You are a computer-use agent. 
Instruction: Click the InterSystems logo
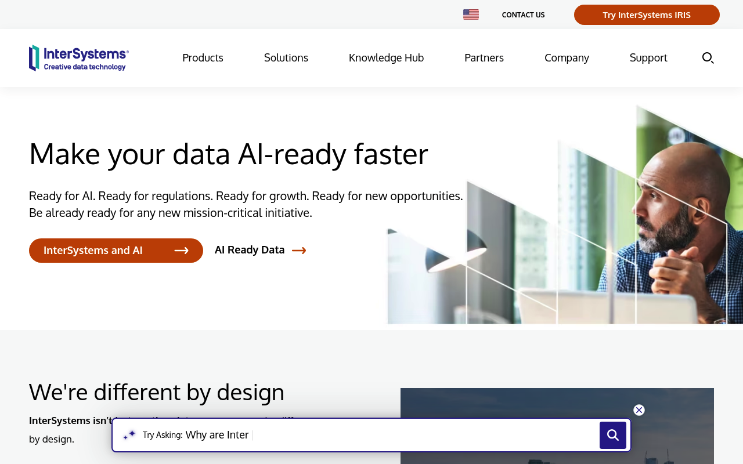(79, 58)
